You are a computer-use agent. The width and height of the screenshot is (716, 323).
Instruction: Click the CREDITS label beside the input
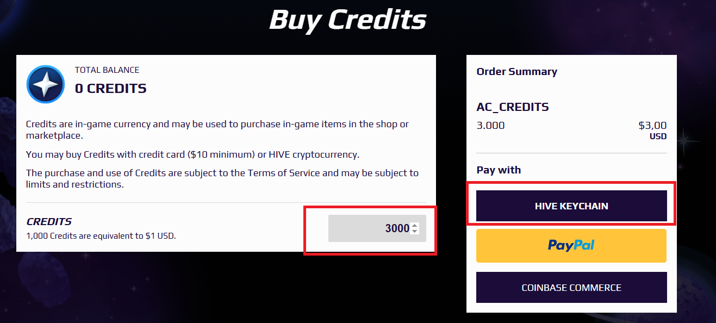[x=49, y=222]
